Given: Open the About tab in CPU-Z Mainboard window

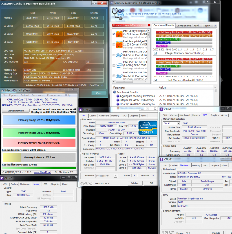Looking at the screenshot, I should point(224,166).
